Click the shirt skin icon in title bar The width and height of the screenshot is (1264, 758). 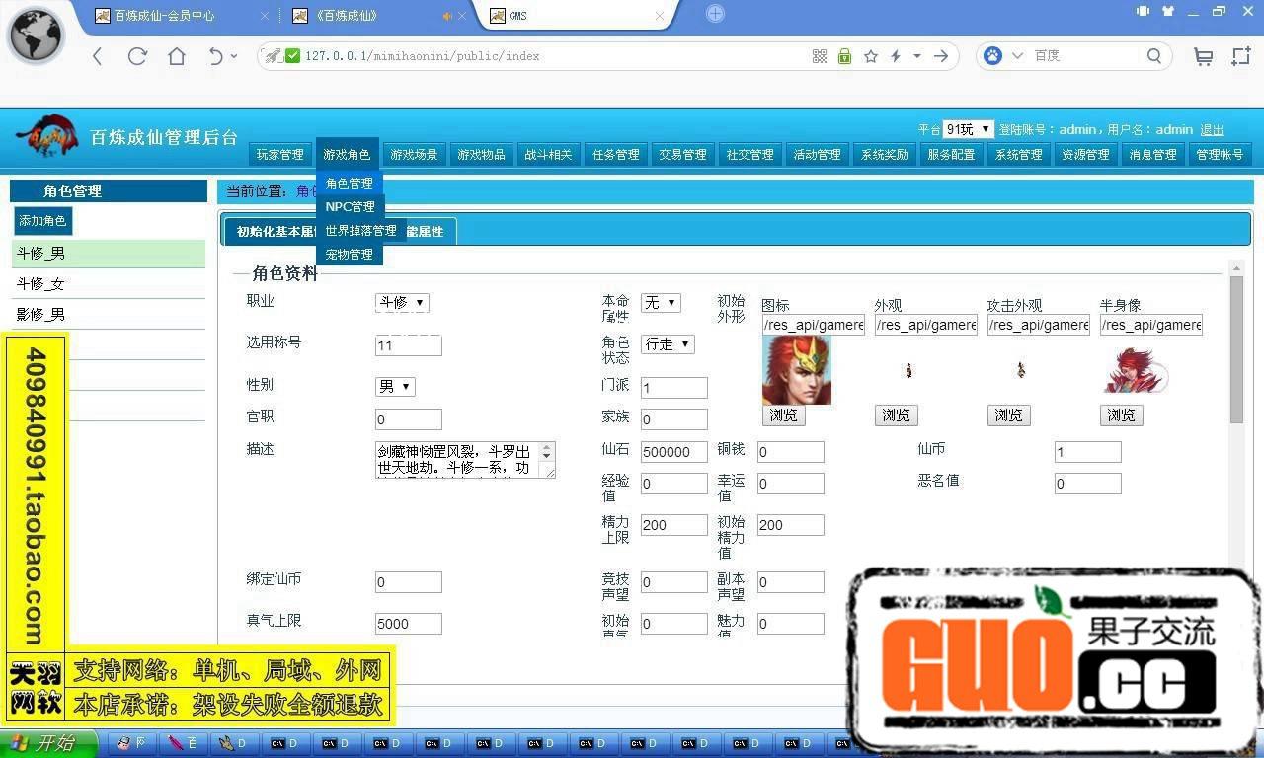[x=1168, y=12]
